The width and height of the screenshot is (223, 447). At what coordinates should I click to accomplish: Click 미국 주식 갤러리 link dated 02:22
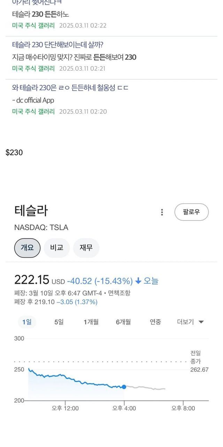pos(33,25)
